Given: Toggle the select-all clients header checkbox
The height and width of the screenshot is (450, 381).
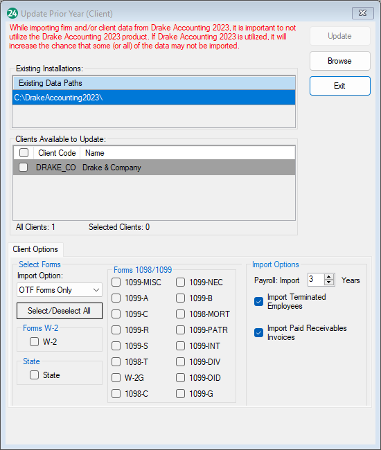Looking at the screenshot, I should pyautogui.click(x=24, y=153).
